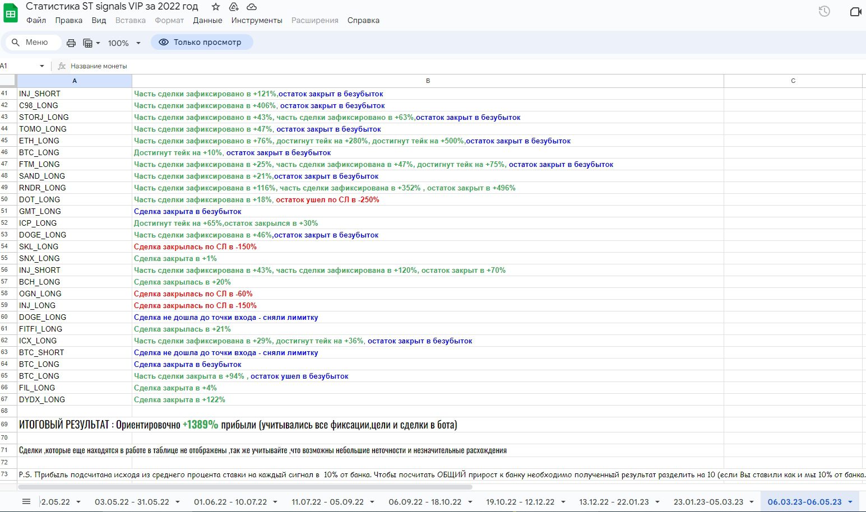Select cell FITFI_LONG
This screenshot has height=512, width=866.
[x=75, y=329]
